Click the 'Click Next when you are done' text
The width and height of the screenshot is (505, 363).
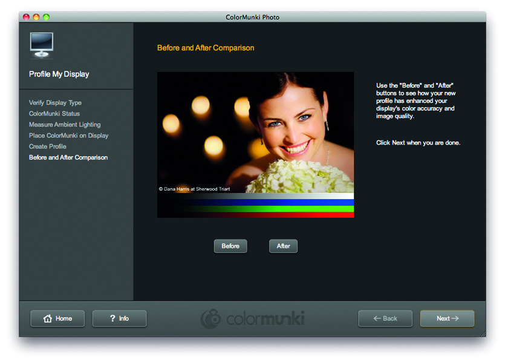(x=419, y=143)
